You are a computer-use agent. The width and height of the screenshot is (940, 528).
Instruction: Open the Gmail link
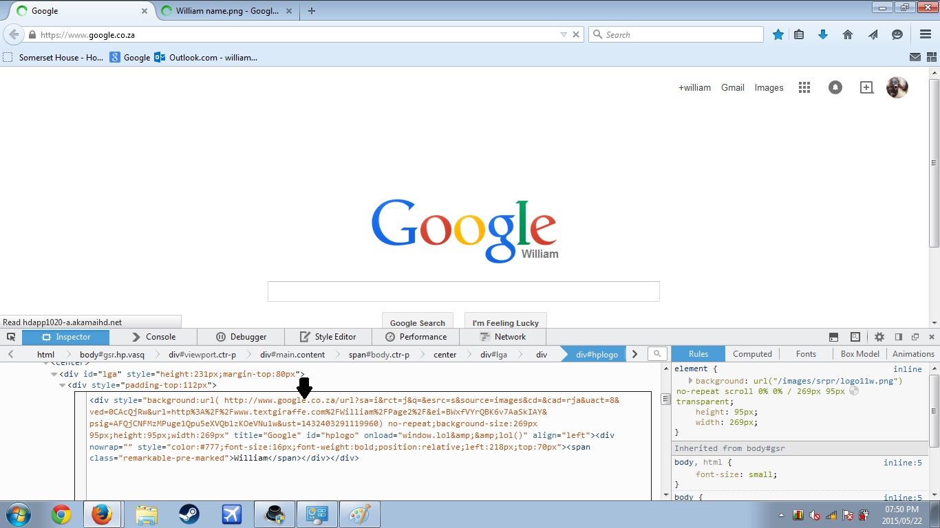pos(733,87)
